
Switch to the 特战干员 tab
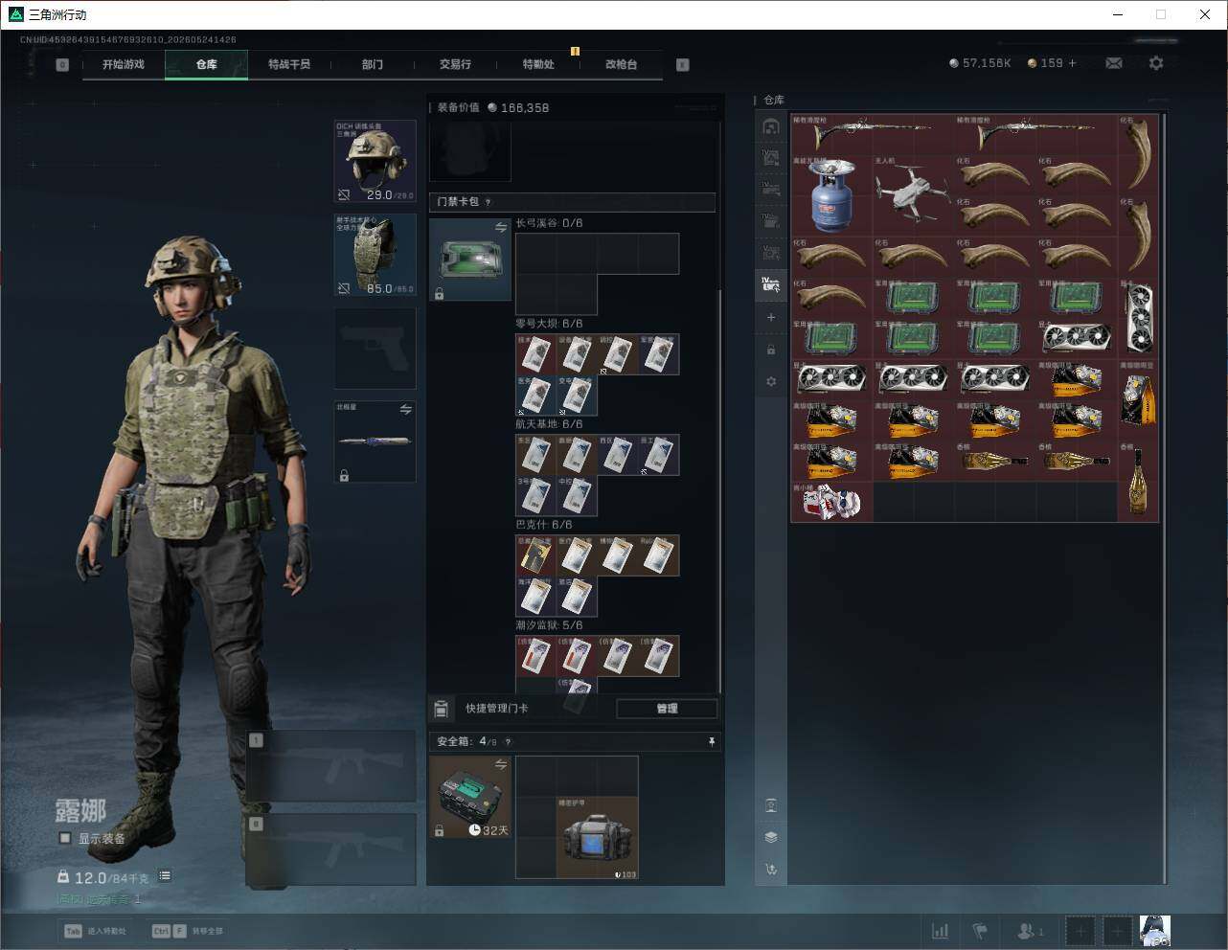(x=289, y=64)
